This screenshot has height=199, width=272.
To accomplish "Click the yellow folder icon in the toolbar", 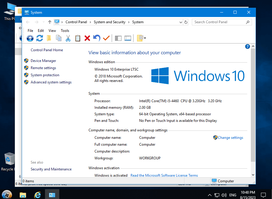I will (49, 38).
